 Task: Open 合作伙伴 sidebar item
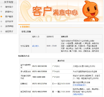[x=9, y=21]
